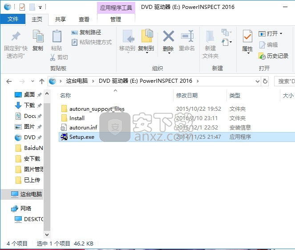Click the Rename (重命名) icon

pyautogui.click(x=187, y=36)
